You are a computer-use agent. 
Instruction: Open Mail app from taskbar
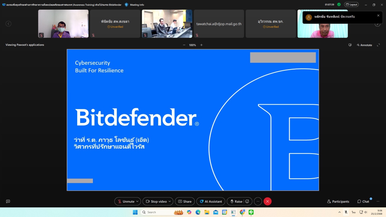coord(216,212)
